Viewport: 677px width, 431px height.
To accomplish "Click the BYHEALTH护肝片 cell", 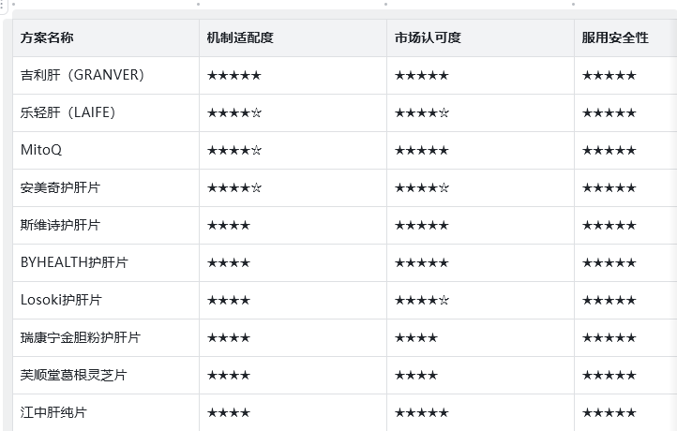I will point(74,262).
